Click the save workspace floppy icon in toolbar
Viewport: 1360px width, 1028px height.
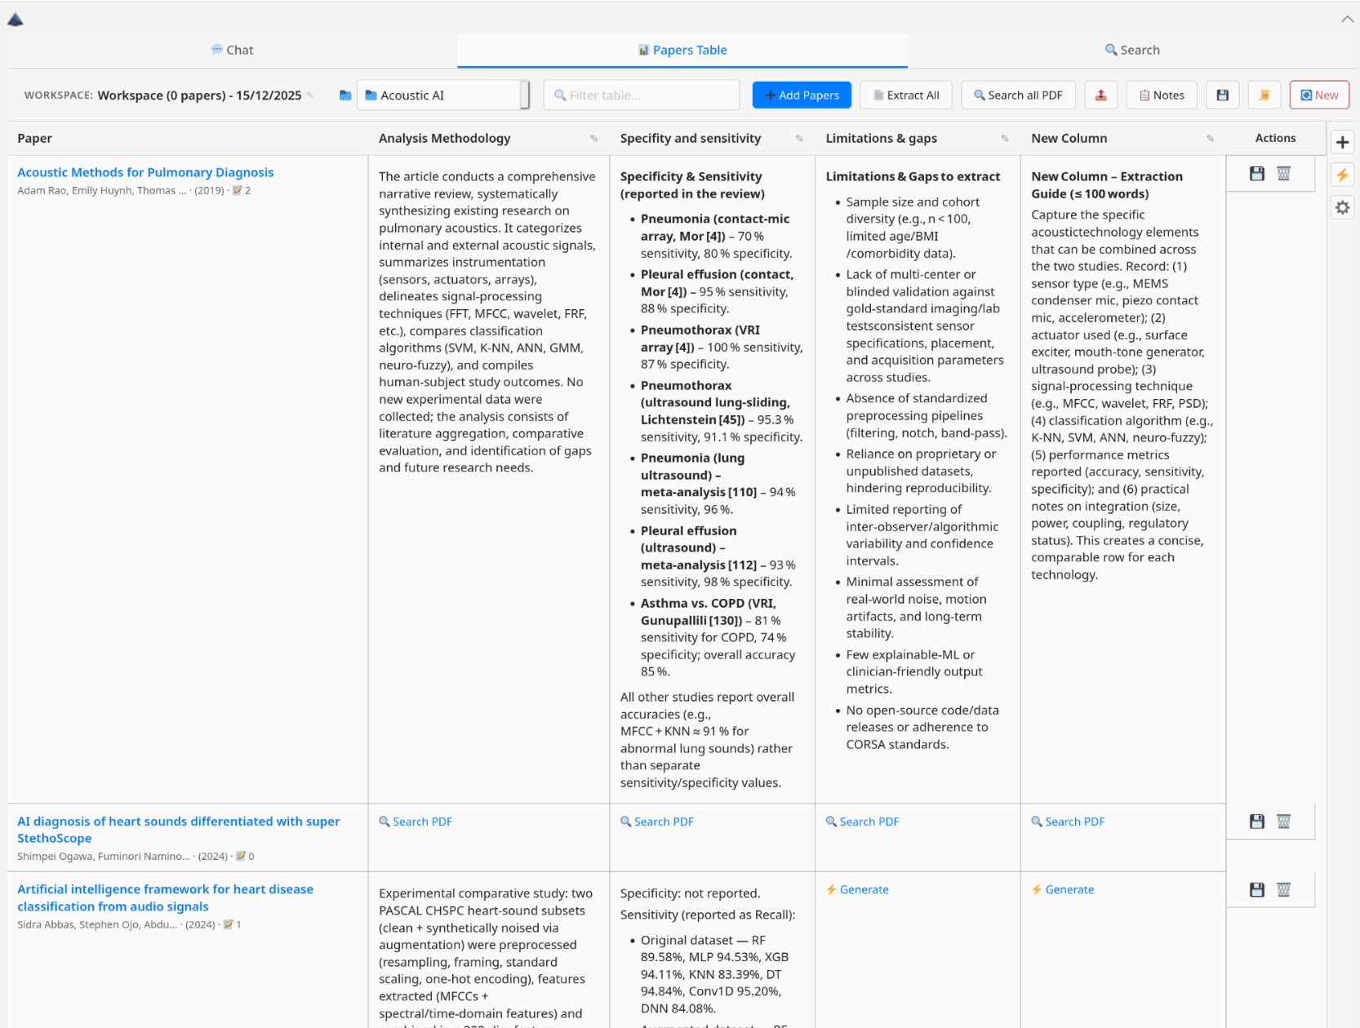(1222, 95)
